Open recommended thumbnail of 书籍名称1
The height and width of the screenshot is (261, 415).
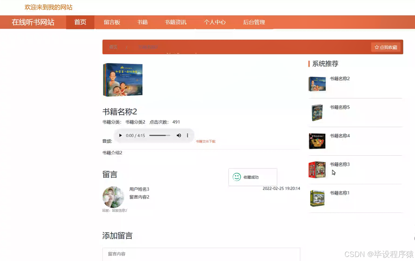pyautogui.click(x=317, y=198)
